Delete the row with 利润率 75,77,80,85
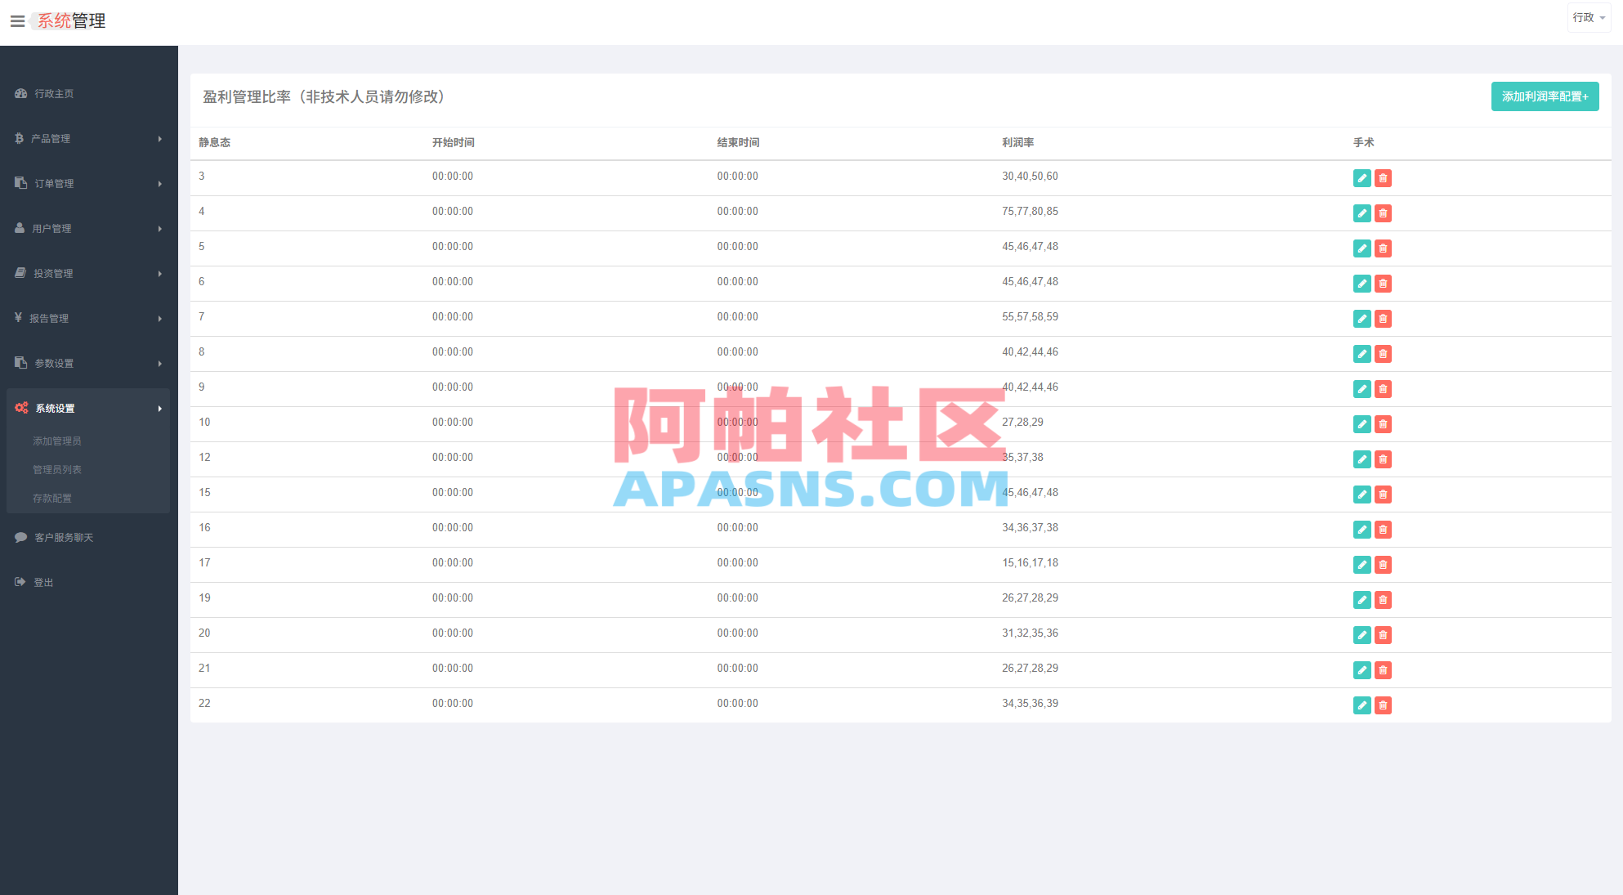Image resolution: width=1623 pixels, height=895 pixels. (1383, 213)
